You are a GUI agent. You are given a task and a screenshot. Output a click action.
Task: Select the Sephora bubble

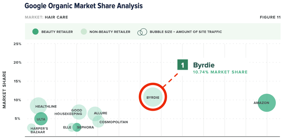tap(77, 127)
